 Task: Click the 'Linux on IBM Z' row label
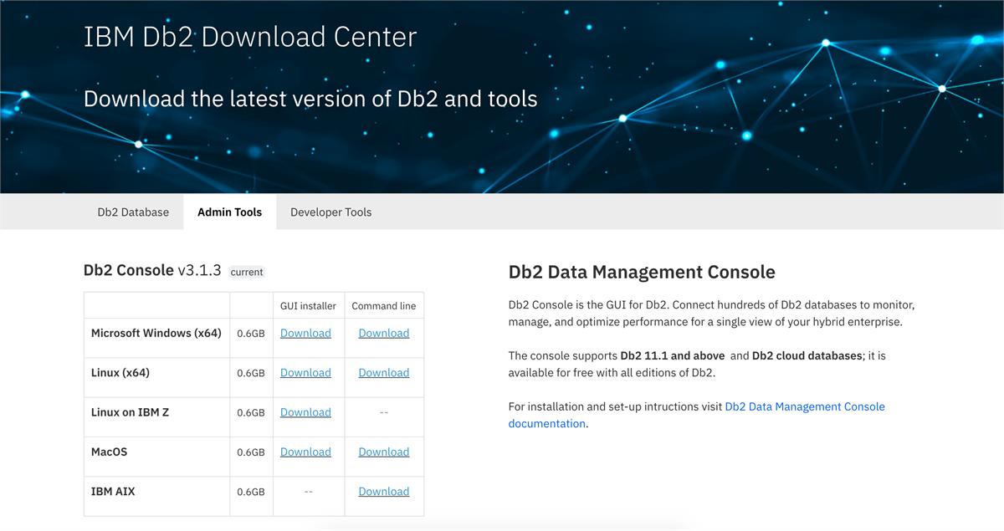[x=130, y=412]
